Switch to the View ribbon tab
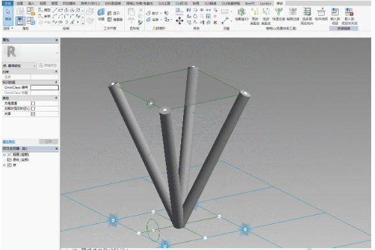Image resolution: width=375 pixels, height=250 pixels. pos(43,3)
